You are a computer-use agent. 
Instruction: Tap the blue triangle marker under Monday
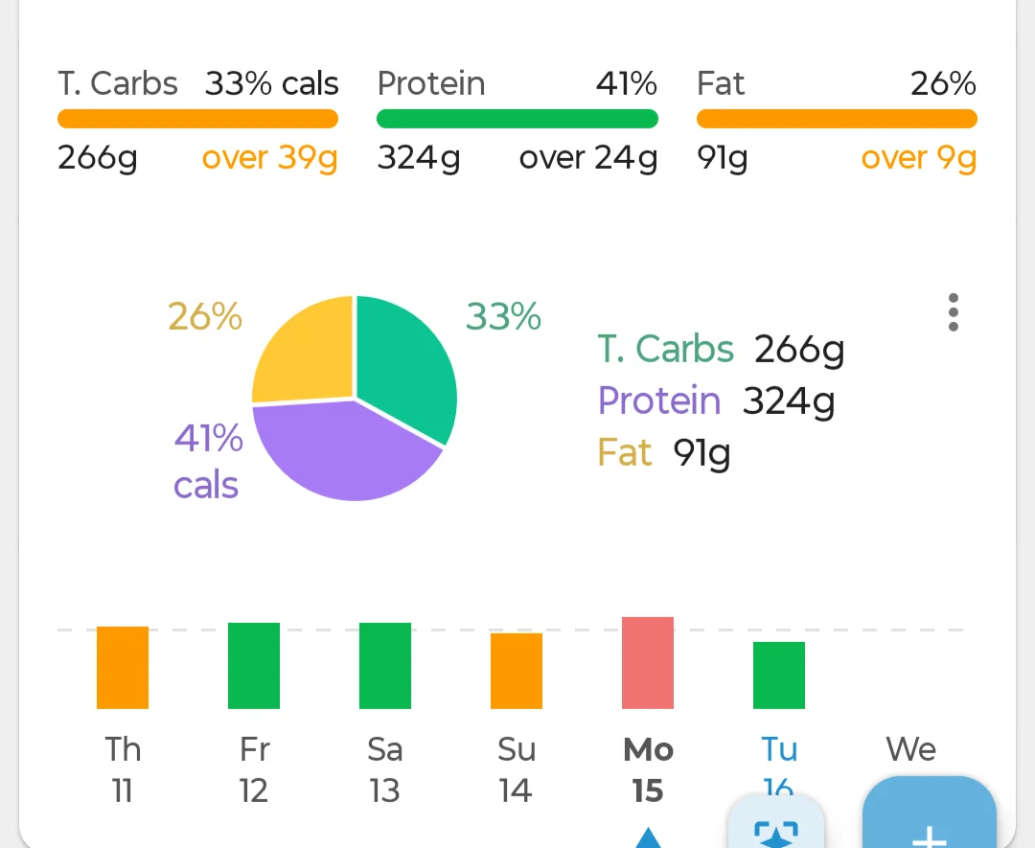(648, 837)
